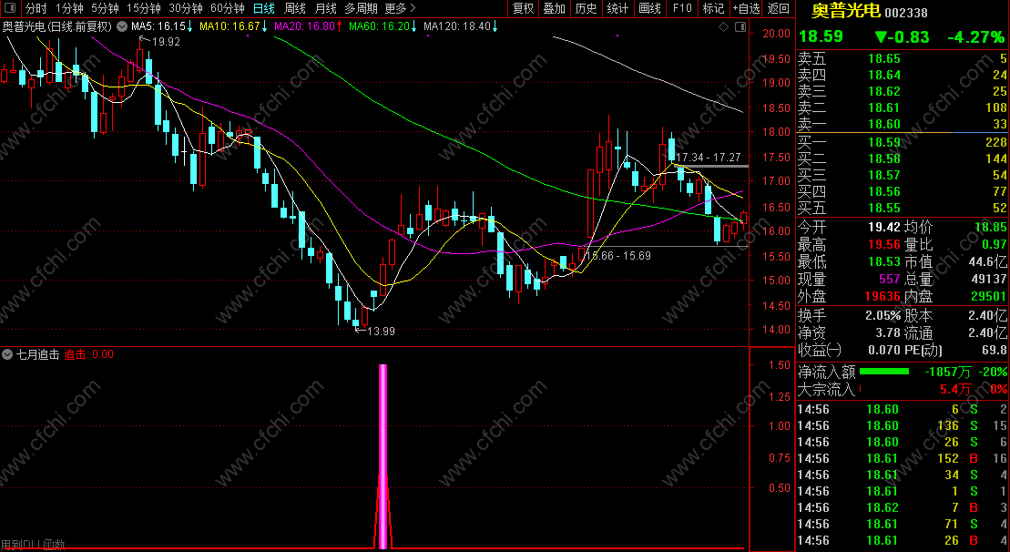This screenshot has width=1010, height=552.
Task: Click the 今开 value 19.42
Action: pyautogui.click(x=883, y=227)
